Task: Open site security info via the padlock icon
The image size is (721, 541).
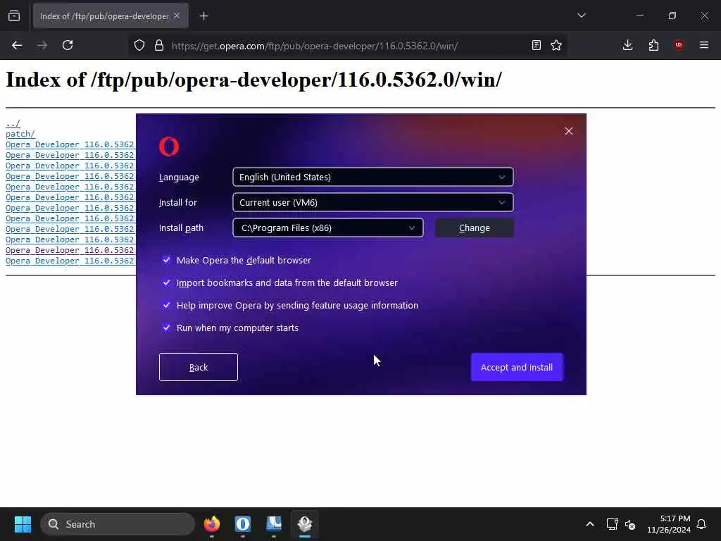Action: click(x=159, y=45)
